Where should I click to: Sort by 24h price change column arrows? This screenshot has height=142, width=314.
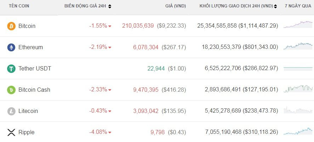110,6
